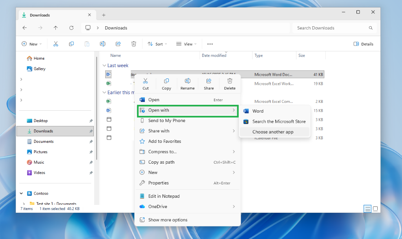Click the This PC monitor icon in address bar

pyautogui.click(x=88, y=27)
